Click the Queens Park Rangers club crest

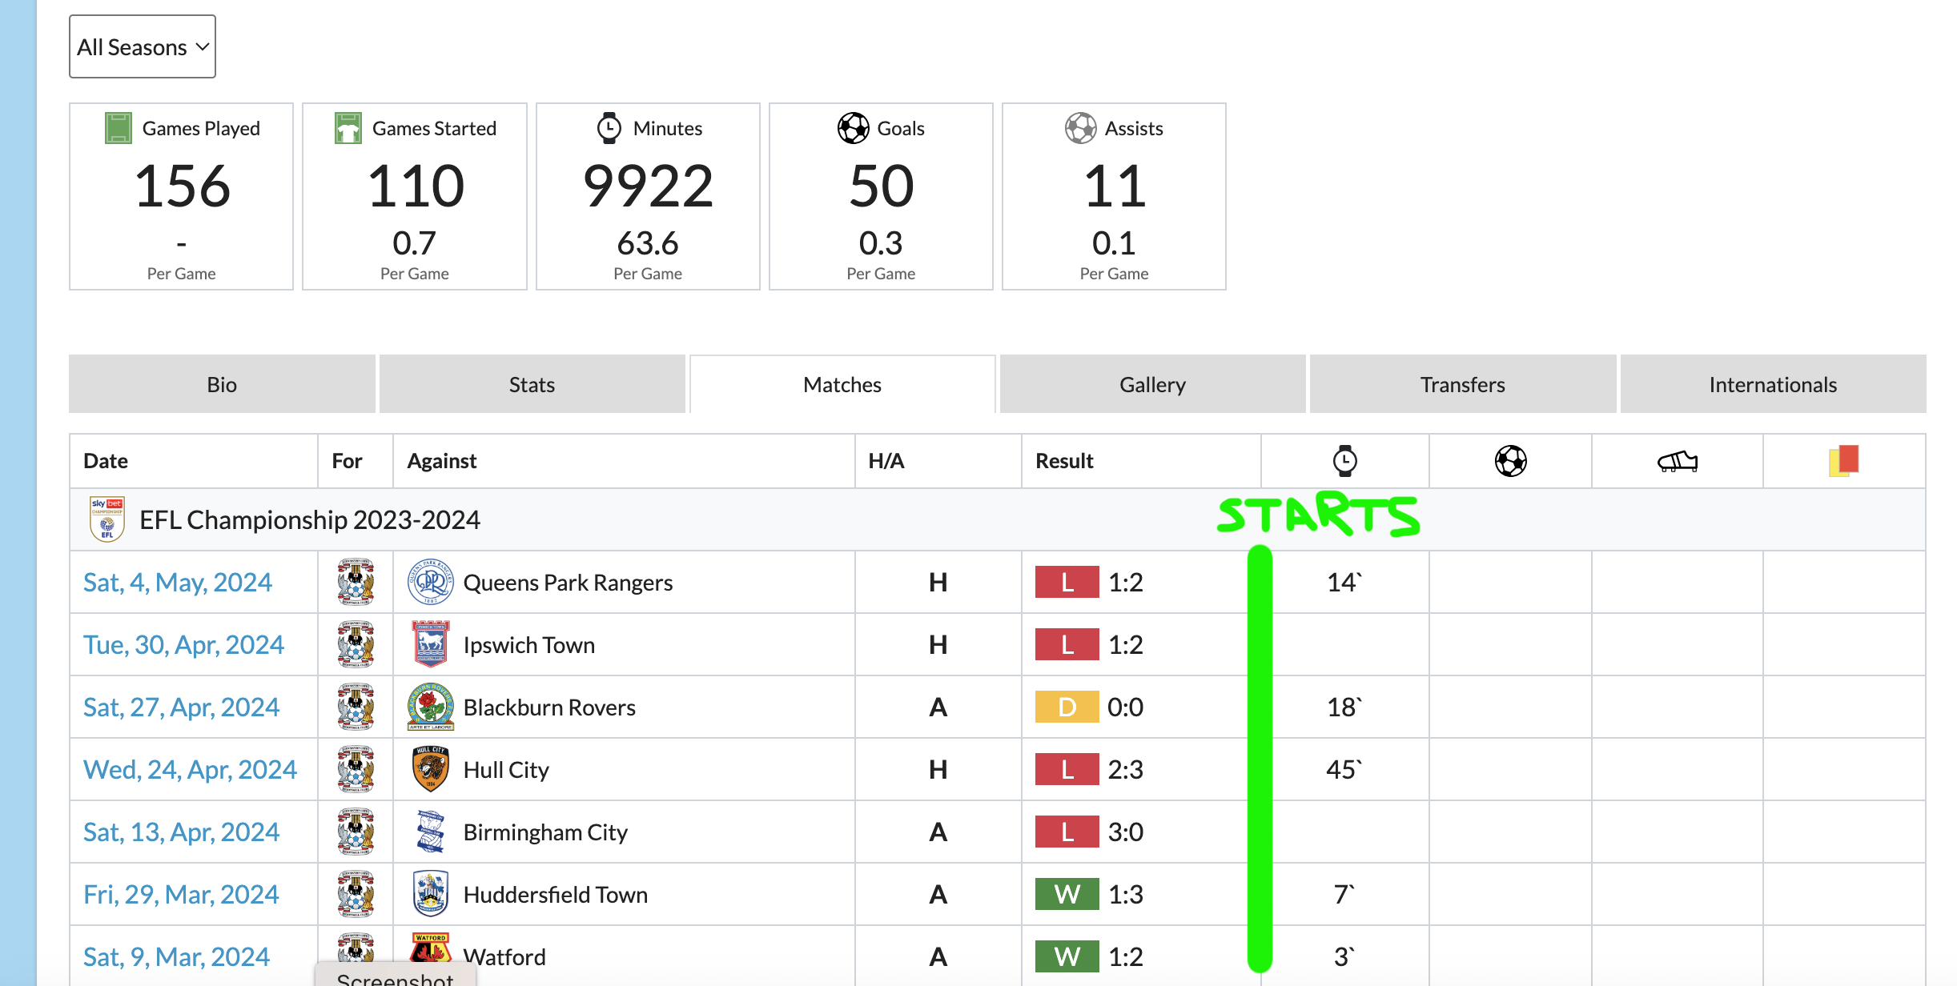(x=430, y=582)
